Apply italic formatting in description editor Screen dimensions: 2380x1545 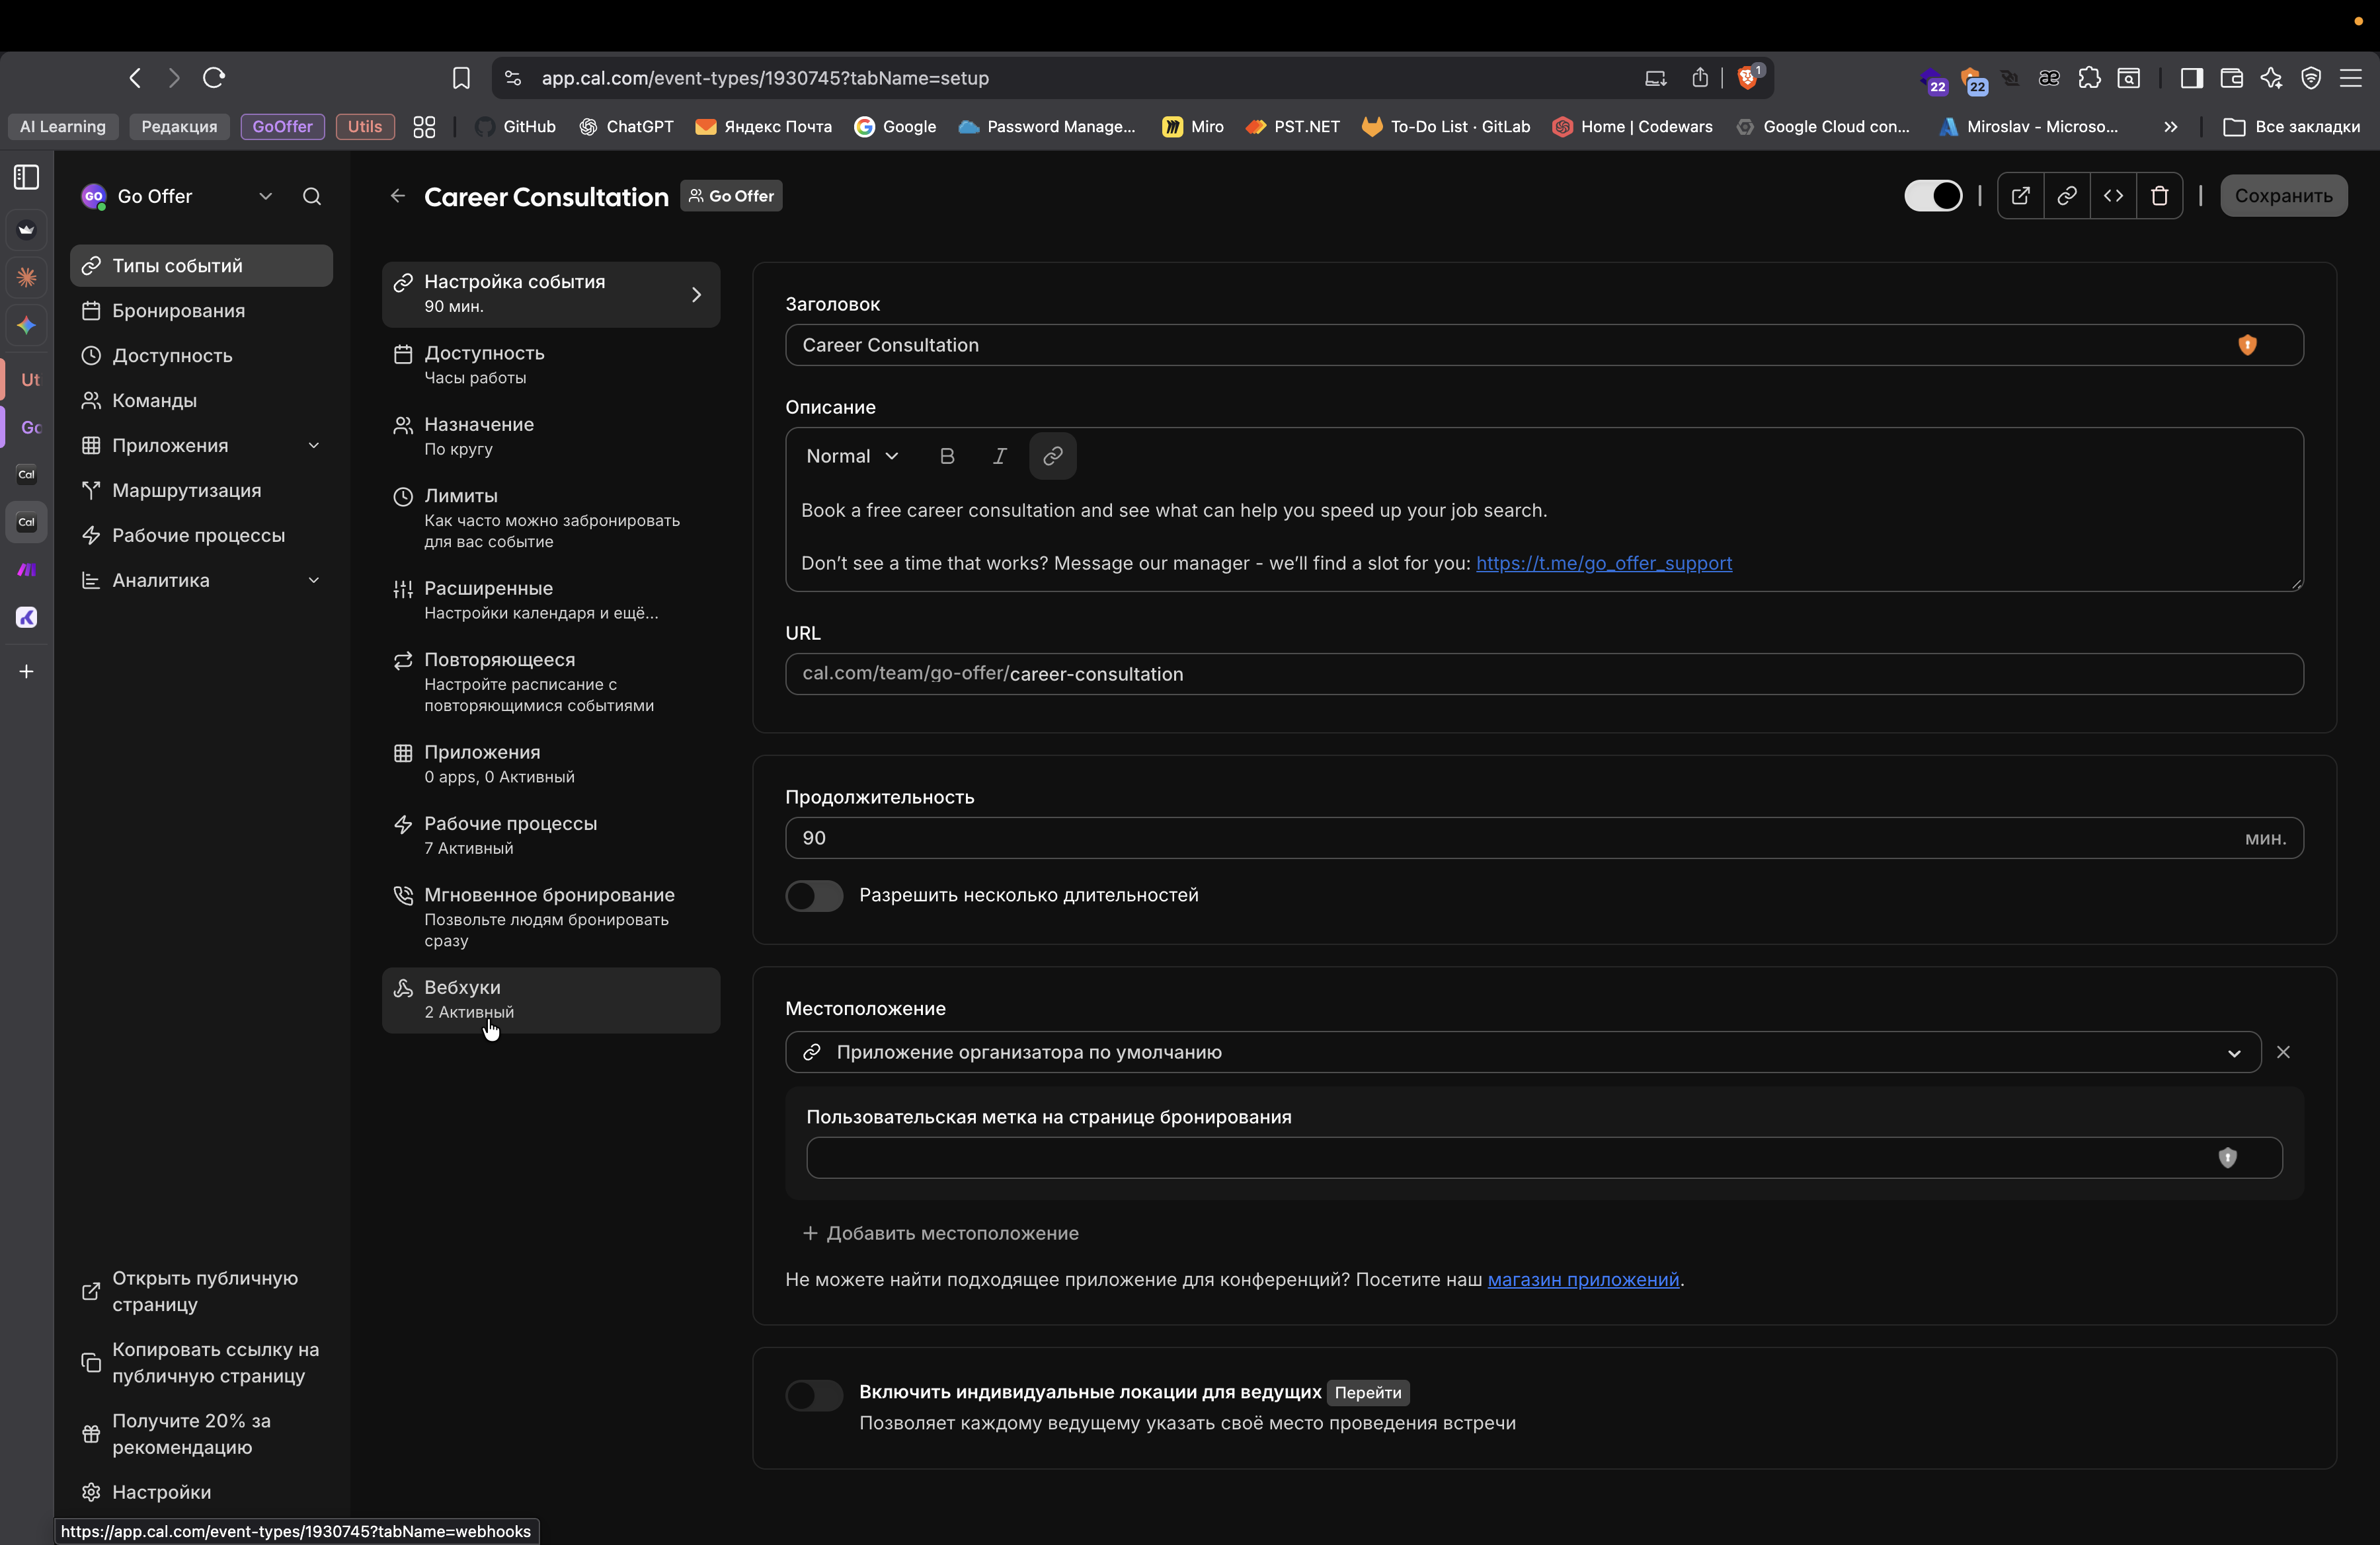click(999, 456)
